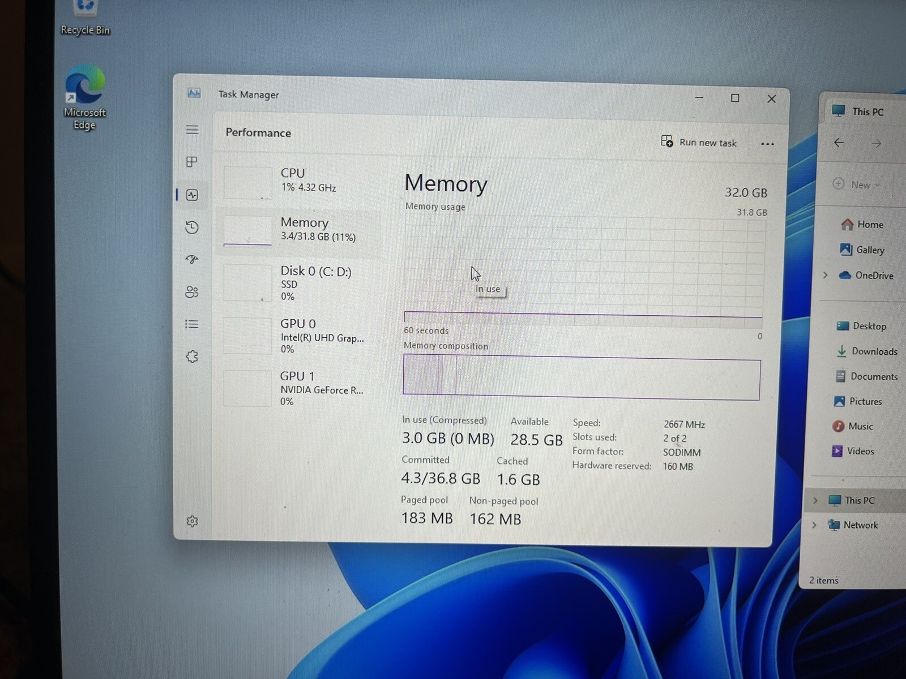Select the Performance page icon in sidebar
The width and height of the screenshot is (906, 679).
point(192,195)
